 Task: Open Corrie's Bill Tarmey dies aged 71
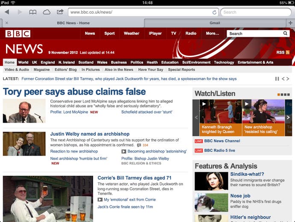coord(135,178)
